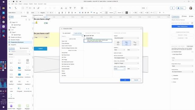Open Pull widgets below dropdown
Image resolution: width=195 pixels, height=110 pixels.
[x=126, y=58]
